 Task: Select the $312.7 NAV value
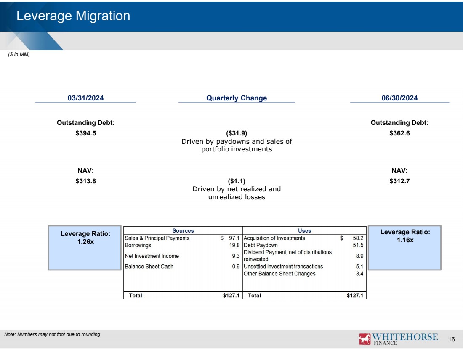(399, 181)
